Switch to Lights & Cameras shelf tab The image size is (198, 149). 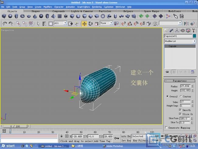(x=82, y=11)
